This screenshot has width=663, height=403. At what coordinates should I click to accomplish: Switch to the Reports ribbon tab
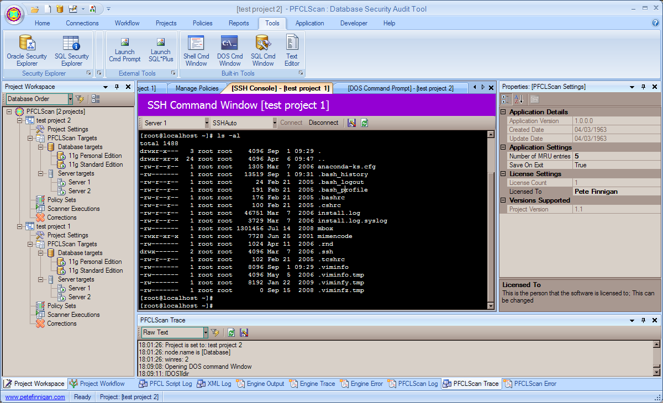point(239,23)
